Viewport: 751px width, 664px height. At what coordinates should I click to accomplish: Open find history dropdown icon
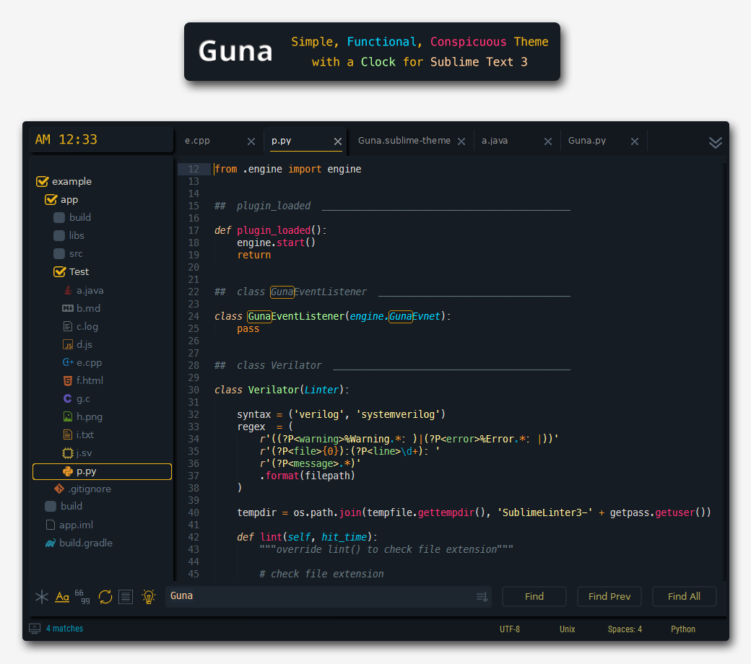pos(482,596)
